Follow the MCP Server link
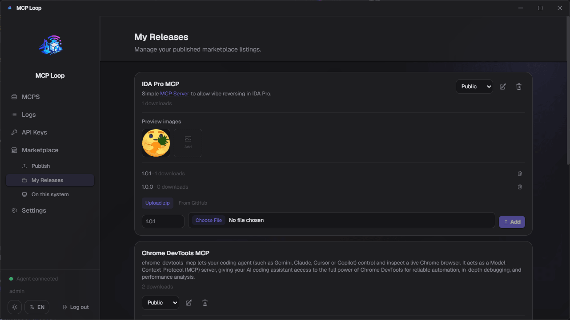The image size is (570, 320). point(175,94)
